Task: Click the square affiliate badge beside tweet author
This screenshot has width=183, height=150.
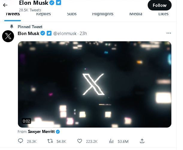Action: pyautogui.click(x=49, y=33)
